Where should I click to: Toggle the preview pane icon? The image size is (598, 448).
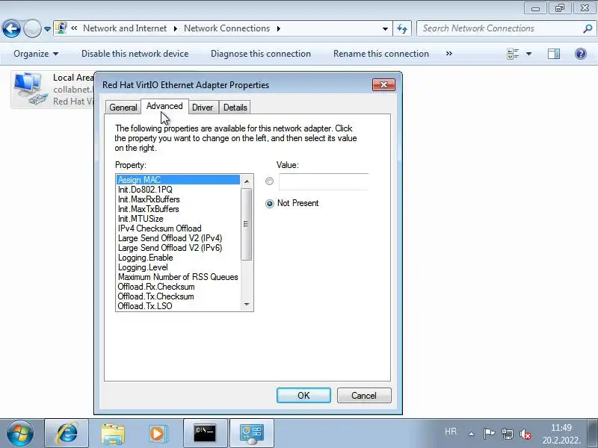[554, 54]
